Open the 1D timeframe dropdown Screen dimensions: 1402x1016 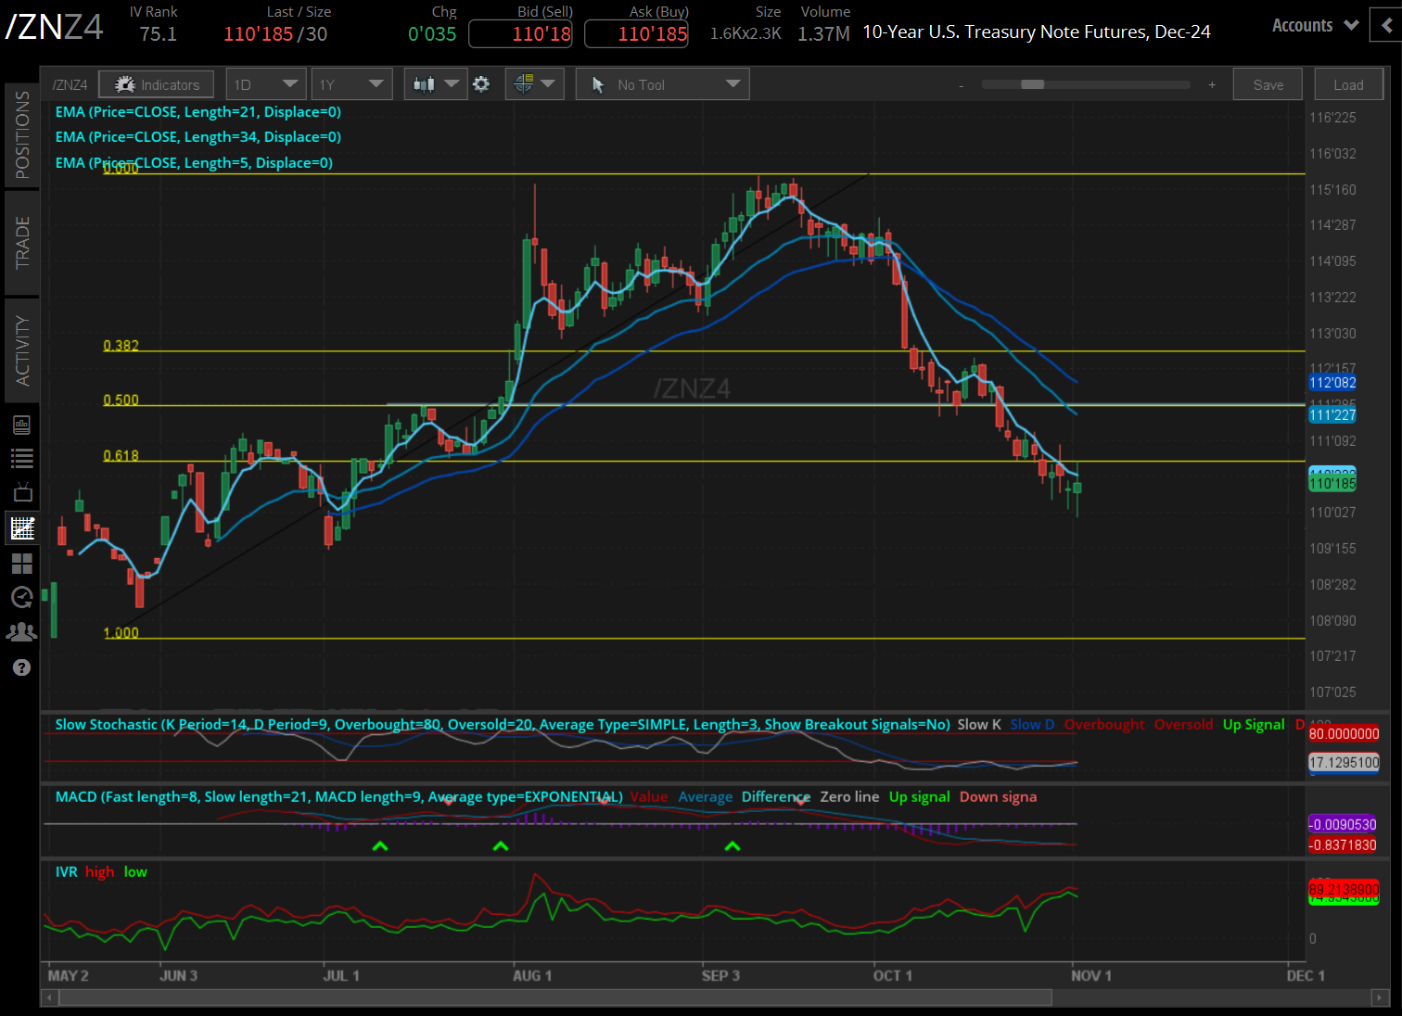pyautogui.click(x=266, y=83)
